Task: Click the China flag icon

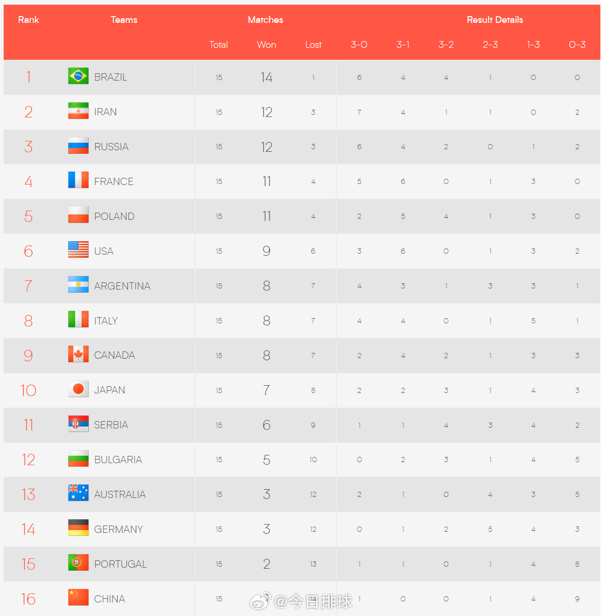Action: pyautogui.click(x=78, y=598)
